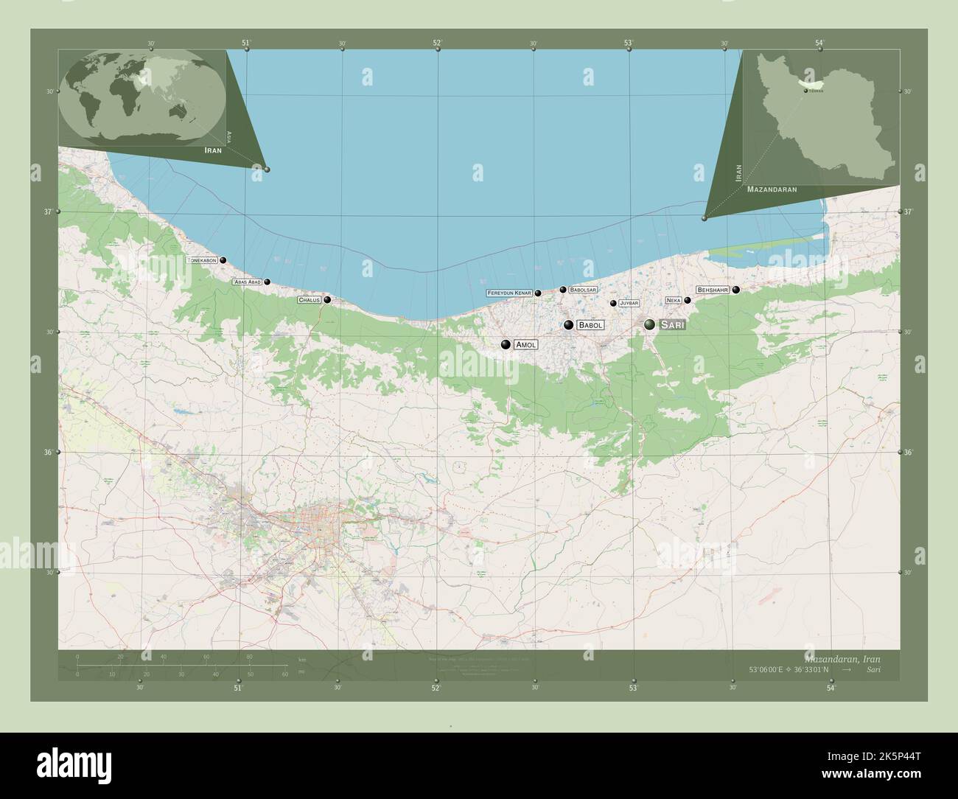The height and width of the screenshot is (799, 958).
Task: Click the Juybar city marker
Action: tap(613, 303)
